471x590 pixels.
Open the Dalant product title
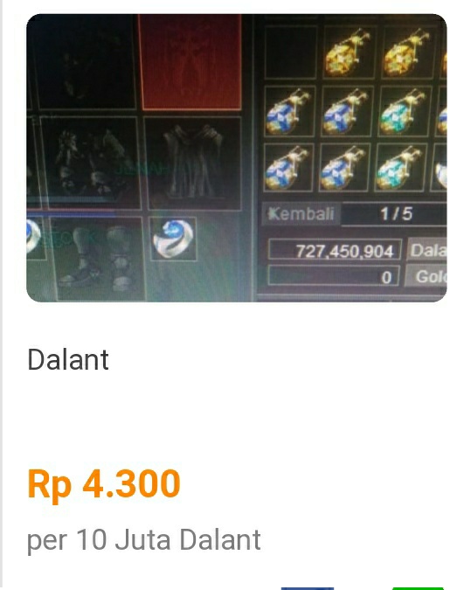click(x=68, y=360)
